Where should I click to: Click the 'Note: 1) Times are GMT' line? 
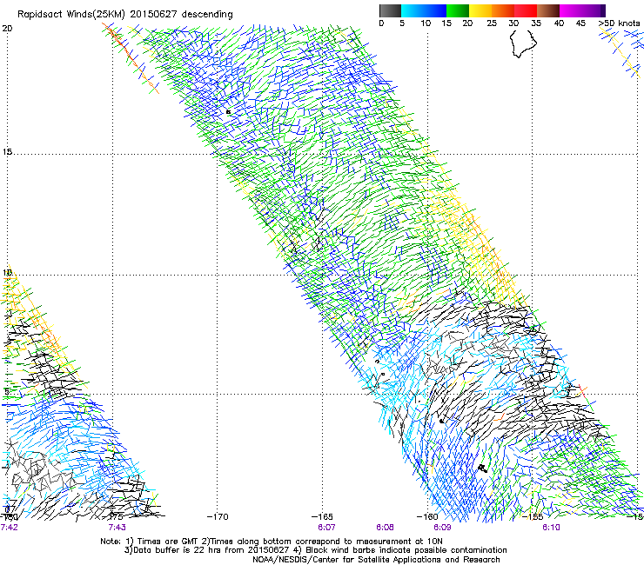tap(272, 542)
